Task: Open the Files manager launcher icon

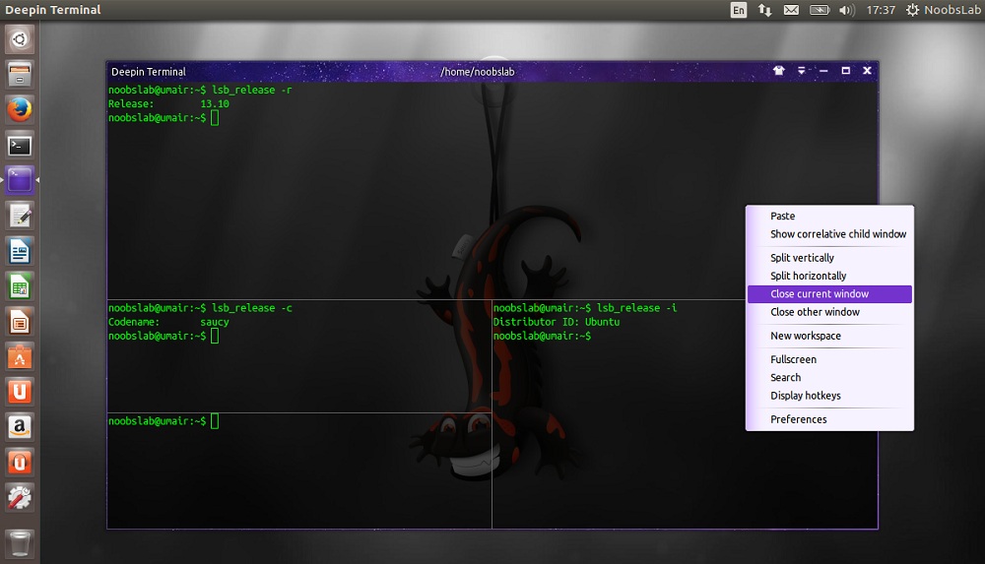Action: pyautogui.click(x=20, y=75)
